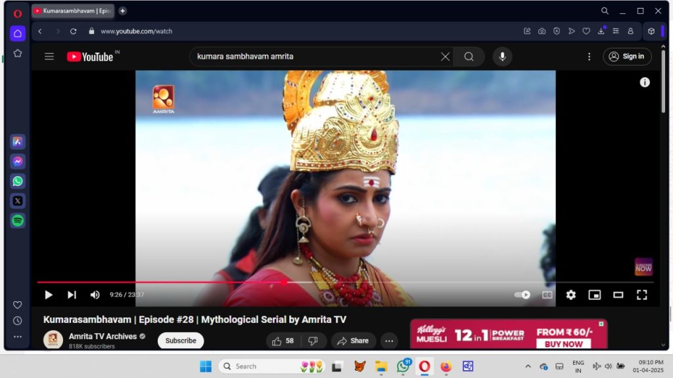Like the video (58 likes)

pyautogui.click(x=283, y=341)
